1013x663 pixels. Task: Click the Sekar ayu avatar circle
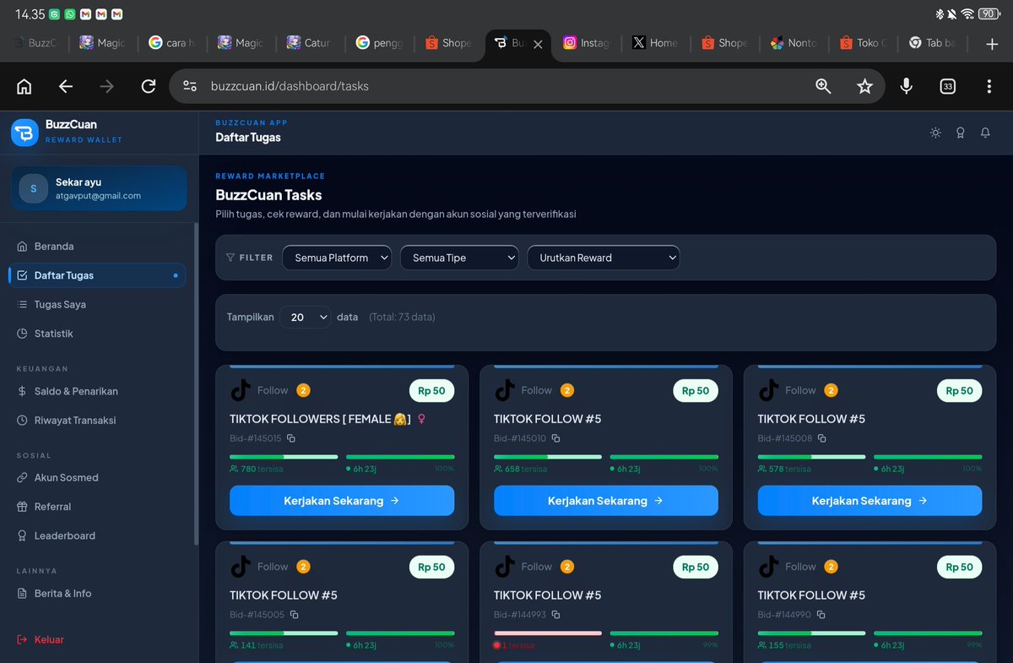[x=33, y=188]
